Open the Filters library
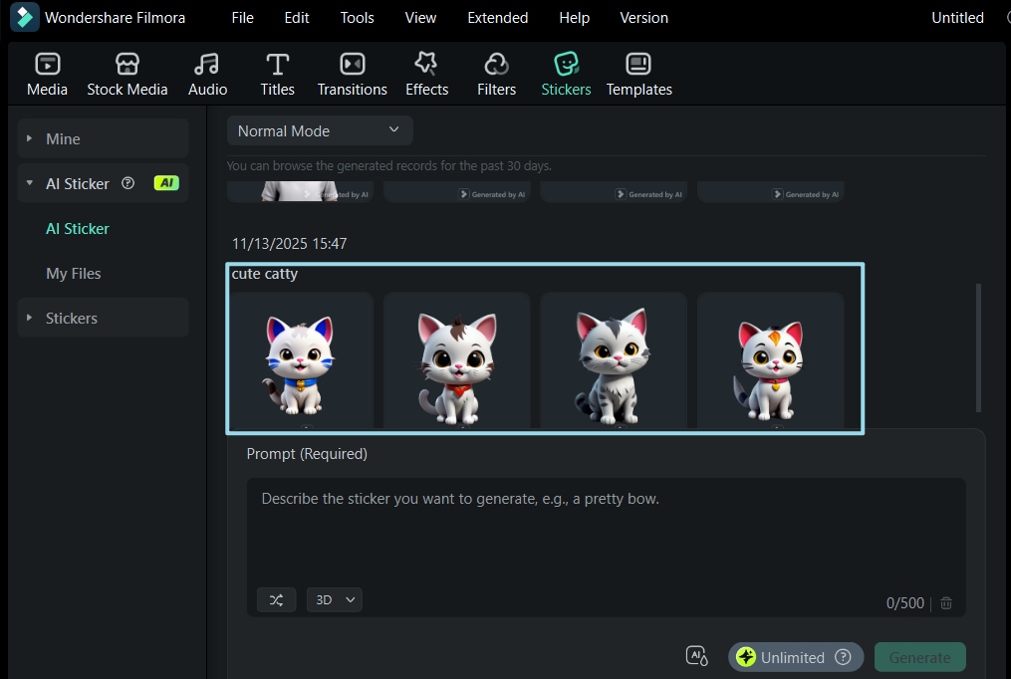The width and height of the screenshot is (1011, 679). click(x=496, y=73)
